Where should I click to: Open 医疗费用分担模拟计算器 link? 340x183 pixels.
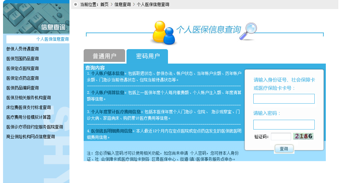coord(29,117)
